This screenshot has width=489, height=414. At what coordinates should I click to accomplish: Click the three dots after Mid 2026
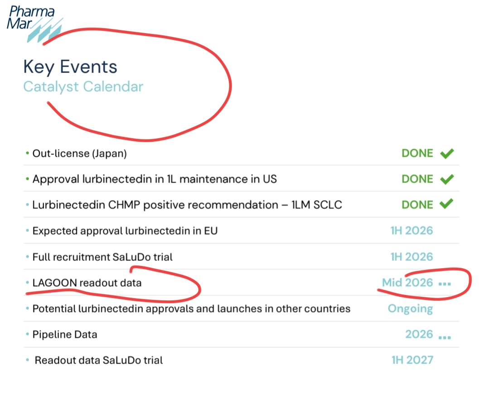pos(445,284)
